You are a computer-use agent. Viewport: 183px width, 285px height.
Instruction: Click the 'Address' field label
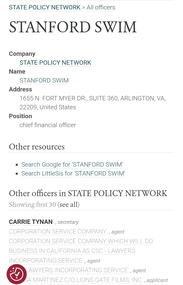click(20, 89)
